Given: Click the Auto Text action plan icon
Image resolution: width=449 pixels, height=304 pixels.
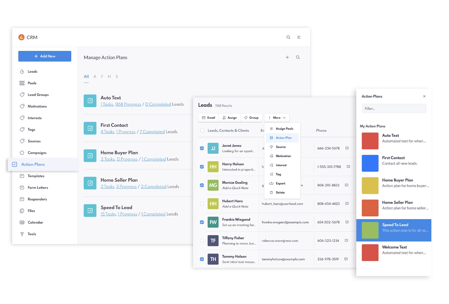Looking at the screenshot, I should (x=90, y=101).
